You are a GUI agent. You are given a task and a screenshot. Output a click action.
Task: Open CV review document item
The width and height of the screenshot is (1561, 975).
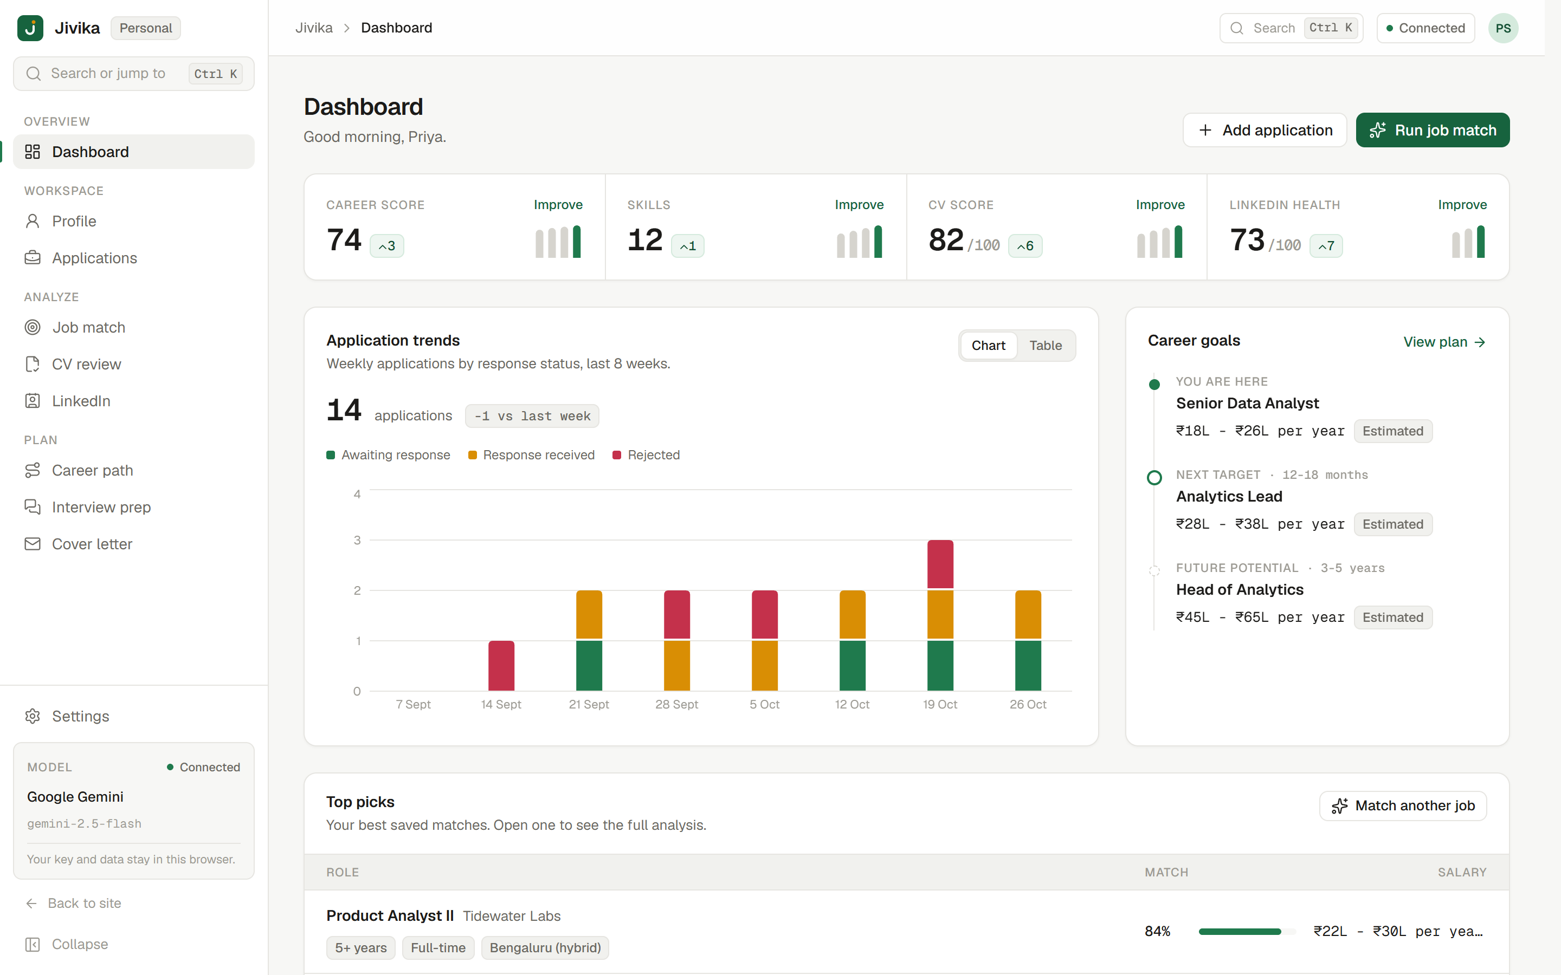click(133, 365)
